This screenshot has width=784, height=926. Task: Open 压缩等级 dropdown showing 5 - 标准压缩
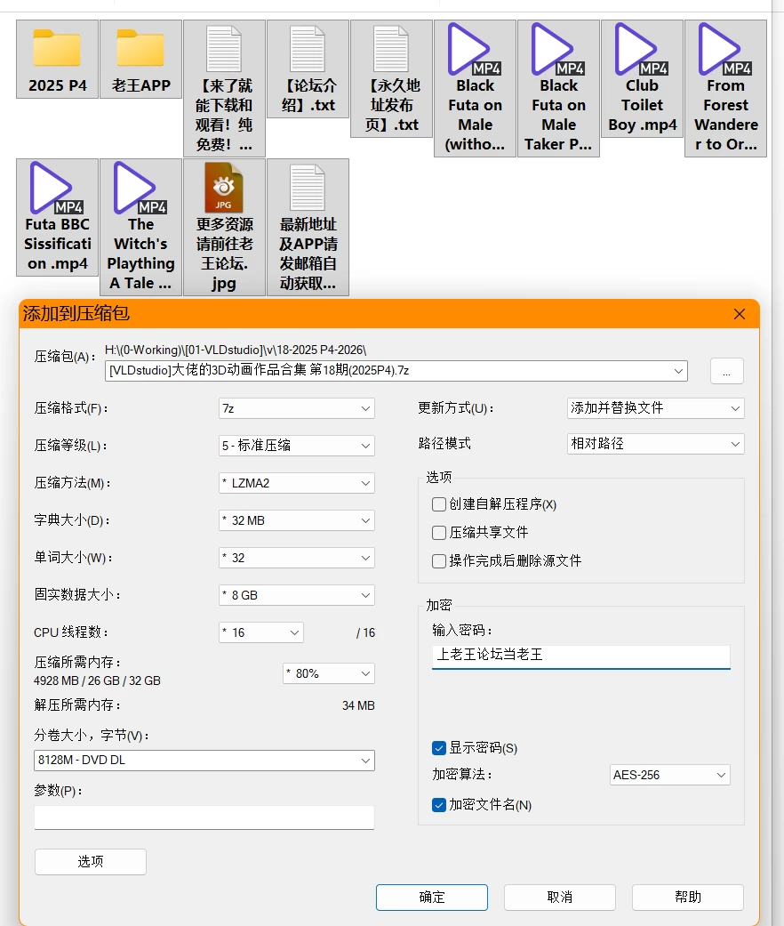pyautogui.click(x=297, y=446)
